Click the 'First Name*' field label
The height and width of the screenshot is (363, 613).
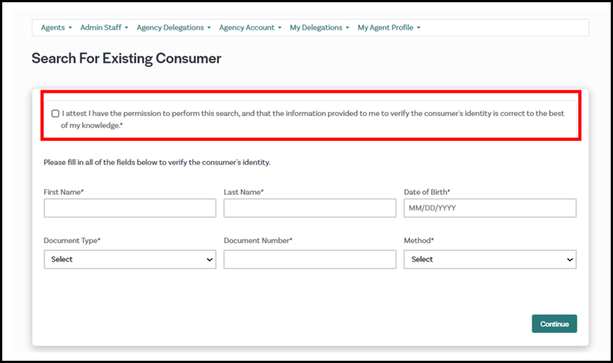63,192
